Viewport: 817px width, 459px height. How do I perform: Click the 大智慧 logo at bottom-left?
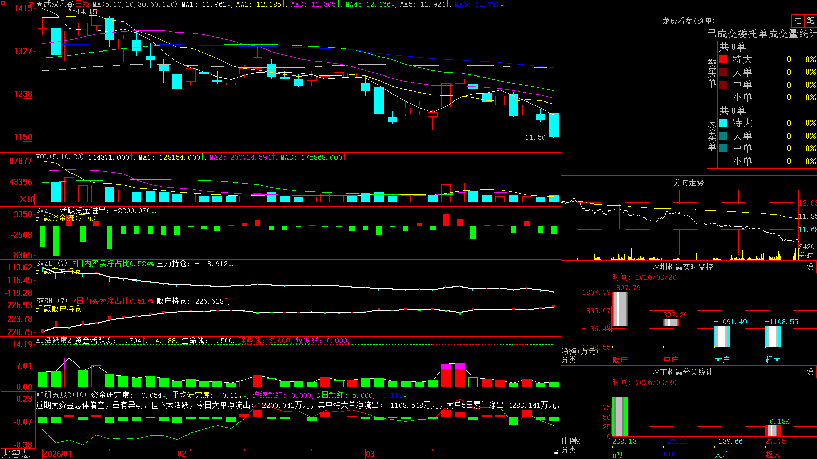click(16, 454)
